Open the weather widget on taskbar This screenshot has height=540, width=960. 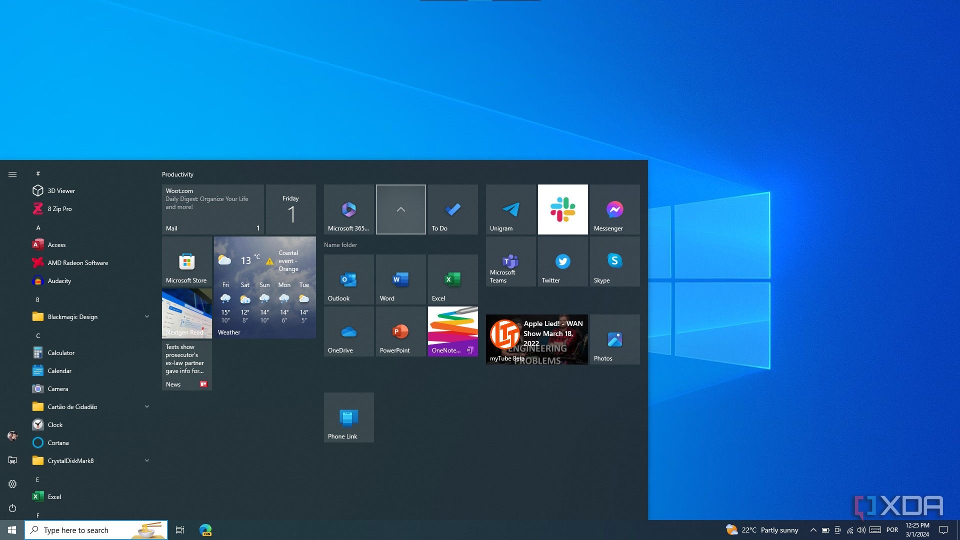[x=762, y=530]
